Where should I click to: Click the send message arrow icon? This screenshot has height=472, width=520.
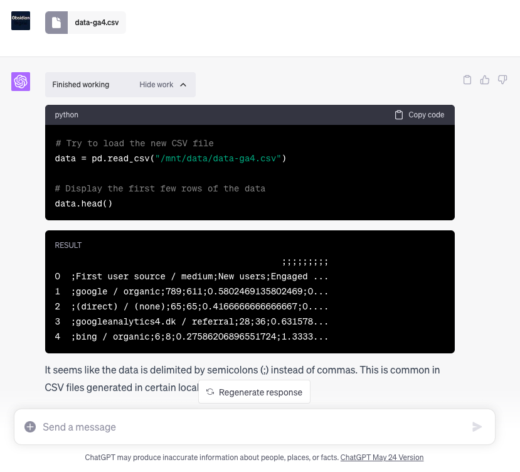(477, 427)
